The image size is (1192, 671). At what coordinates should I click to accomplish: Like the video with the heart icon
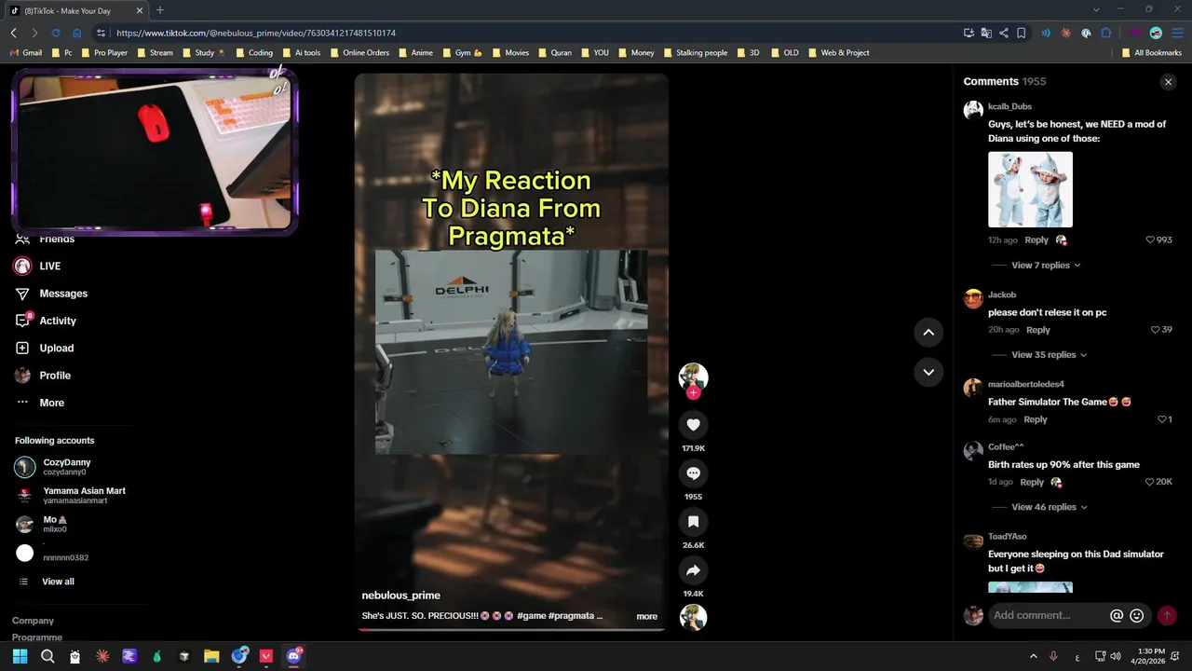pyautogui.click(x=693, y=425)
